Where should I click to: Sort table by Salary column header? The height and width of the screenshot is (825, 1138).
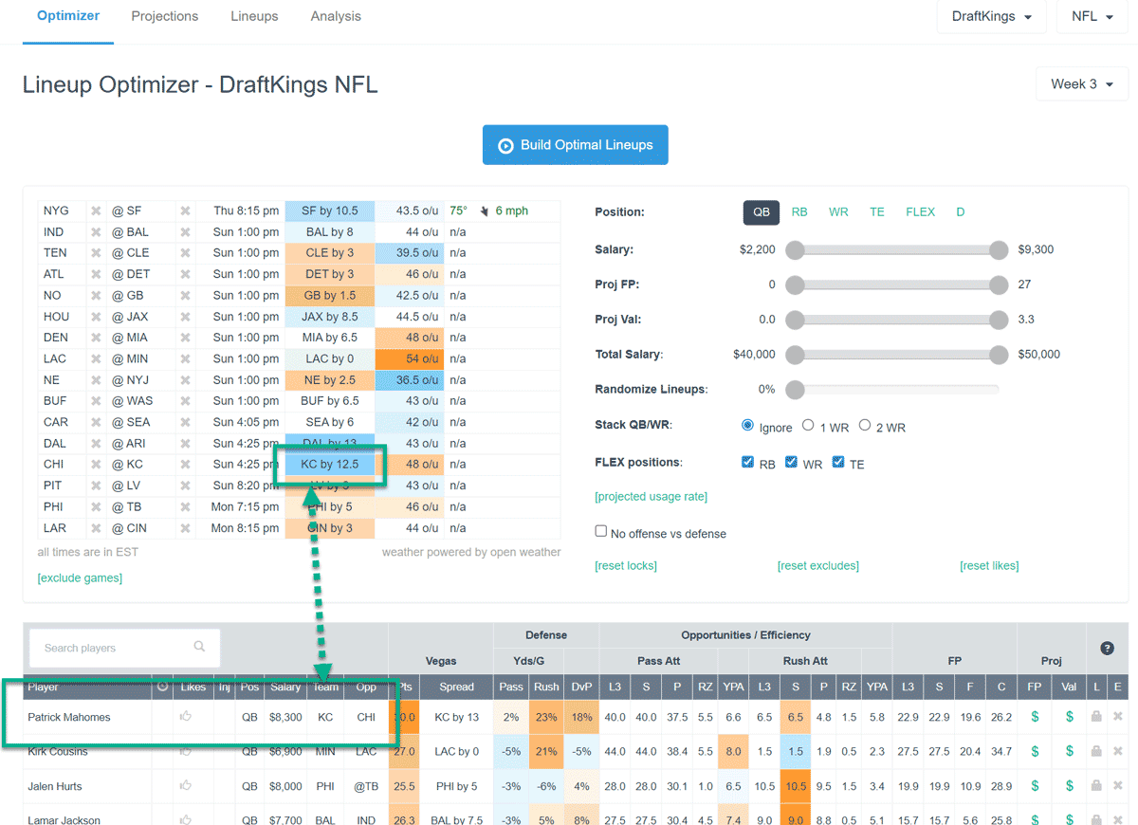coord(284,687)
